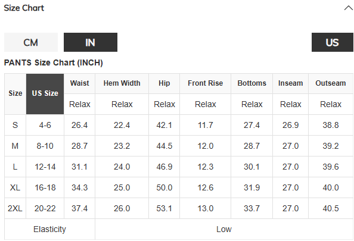Image resolution: width=354 pixels, height=241 pixels.
Task: Click the Size Chart heading
Action: click(x=24, y=8)
